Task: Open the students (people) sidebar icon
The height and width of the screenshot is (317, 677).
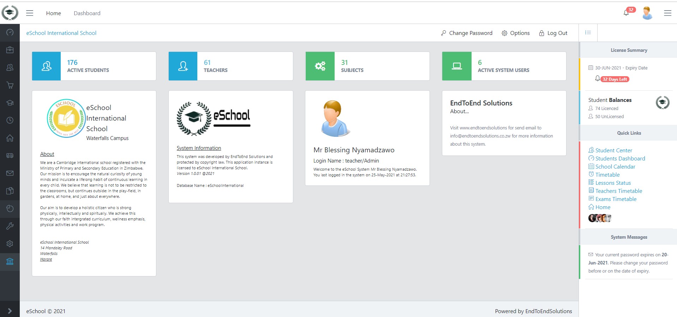Action: tap(10, 67)
